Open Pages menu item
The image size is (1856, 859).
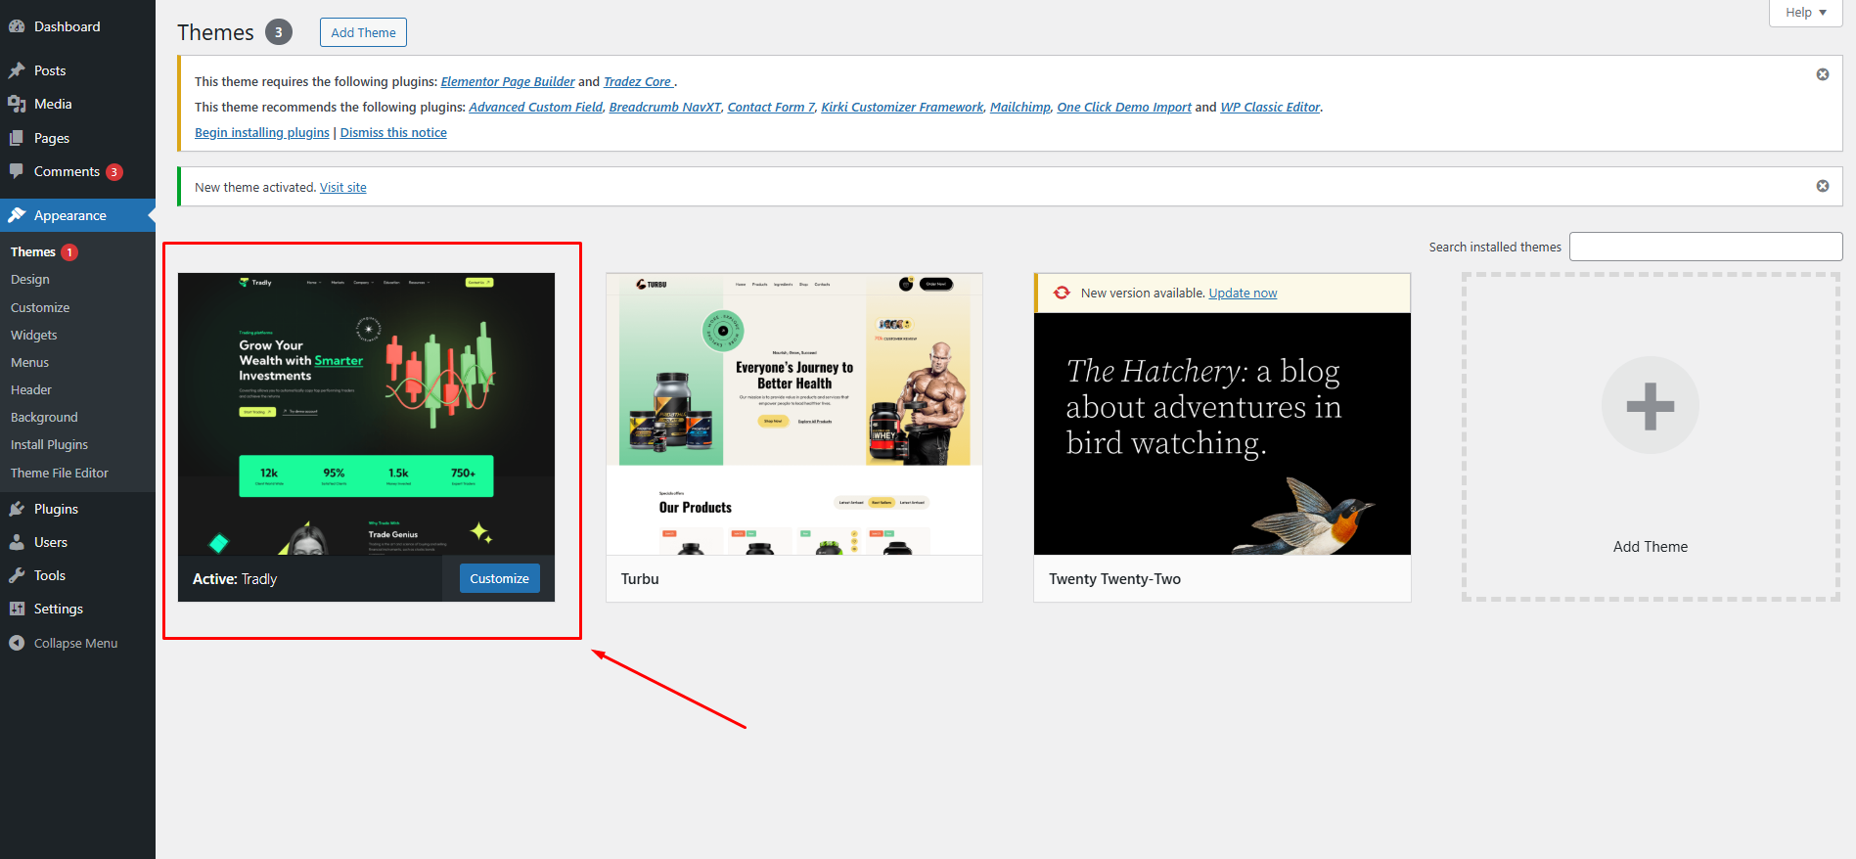coord(77,138)
